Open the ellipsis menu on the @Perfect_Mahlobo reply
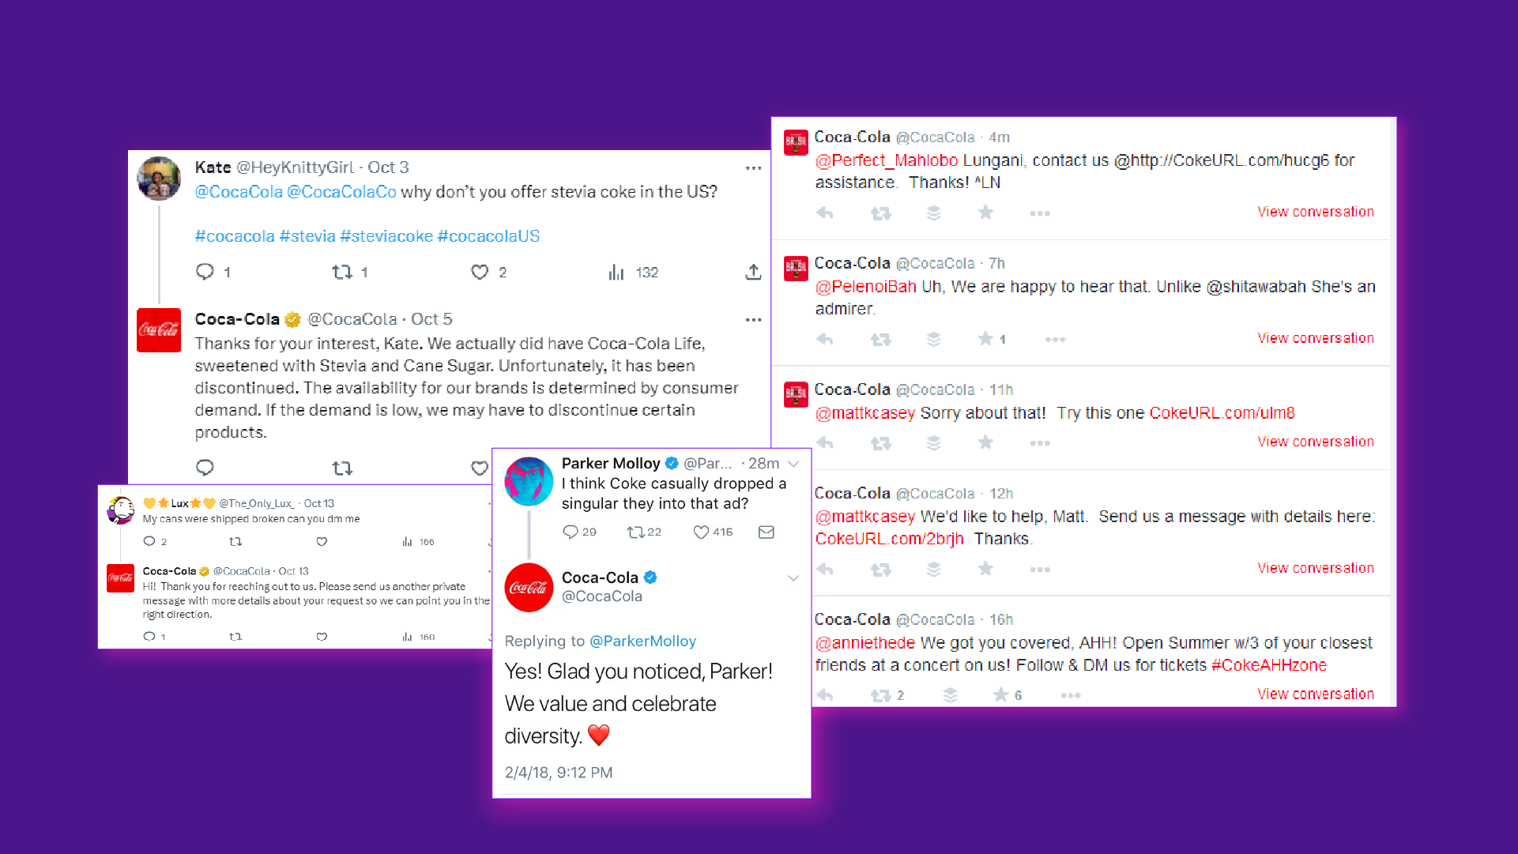Image resolution: width=1518 pixels, height=854 pixels. pos(1040,213)
